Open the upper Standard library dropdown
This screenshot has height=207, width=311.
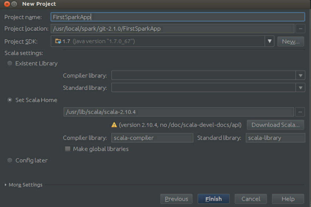(300, 88)
